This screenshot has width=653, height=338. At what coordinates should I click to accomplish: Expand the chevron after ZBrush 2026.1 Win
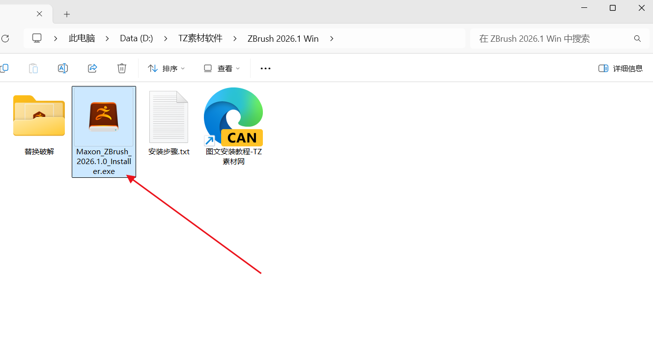tap(332, 38)
